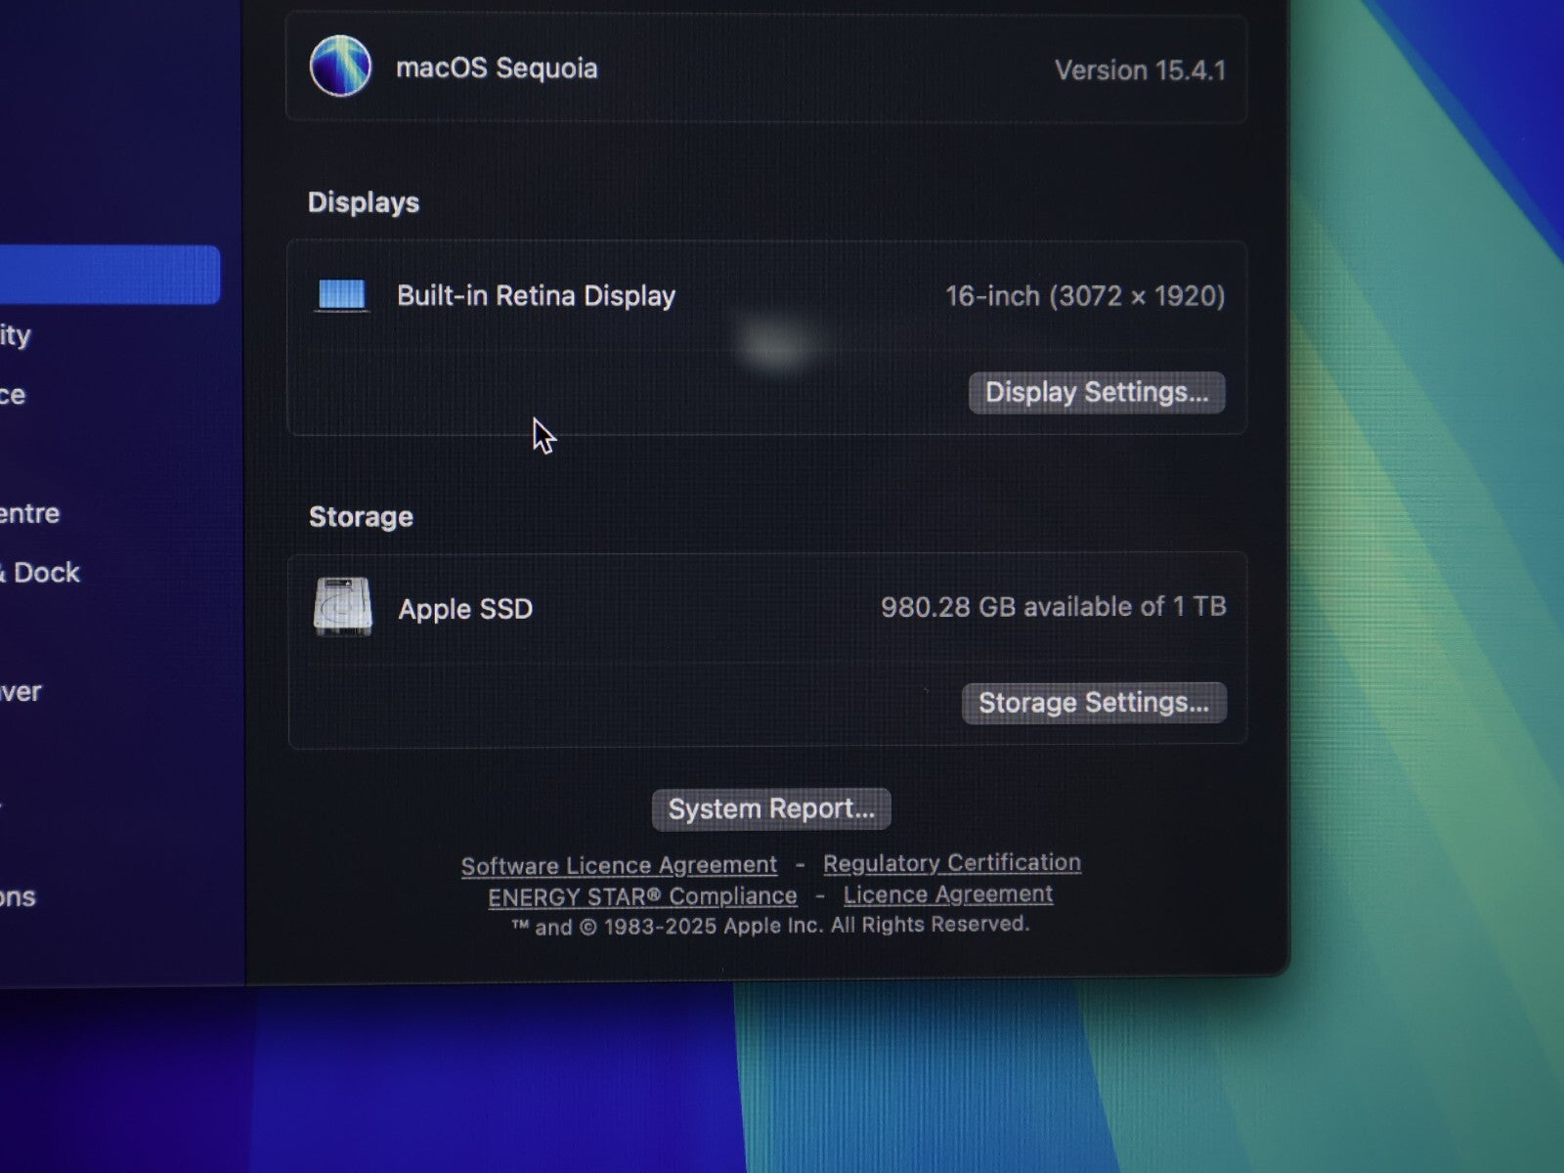The height and width of the screenshot is (1173, 1564).
Task: Select the sidebar item ending in 'ity'
Action: [16, 335]
